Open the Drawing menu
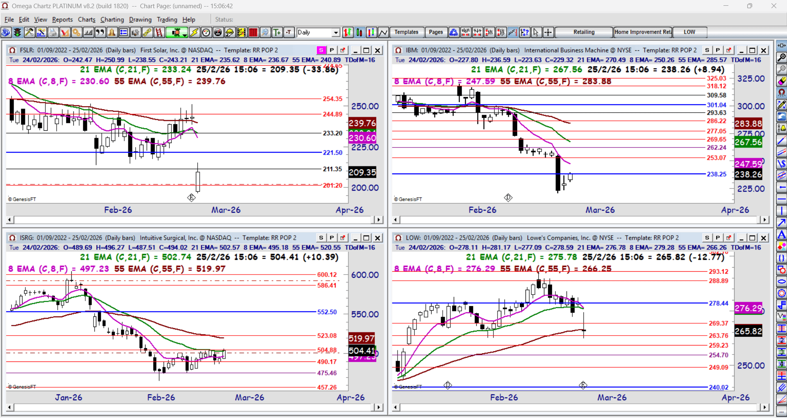The image size is (787, 418). point(140,20)
